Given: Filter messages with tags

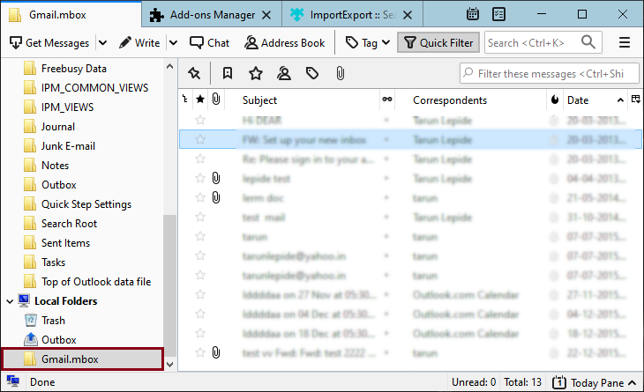Looking at the screenshot, I should [312, 73].
